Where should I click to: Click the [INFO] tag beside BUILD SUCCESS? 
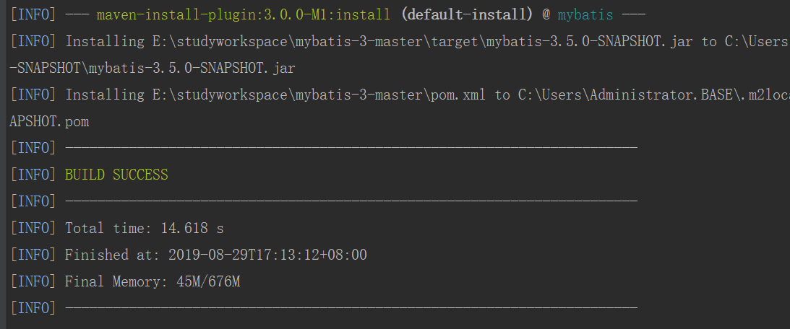click(x=33, y=175)
